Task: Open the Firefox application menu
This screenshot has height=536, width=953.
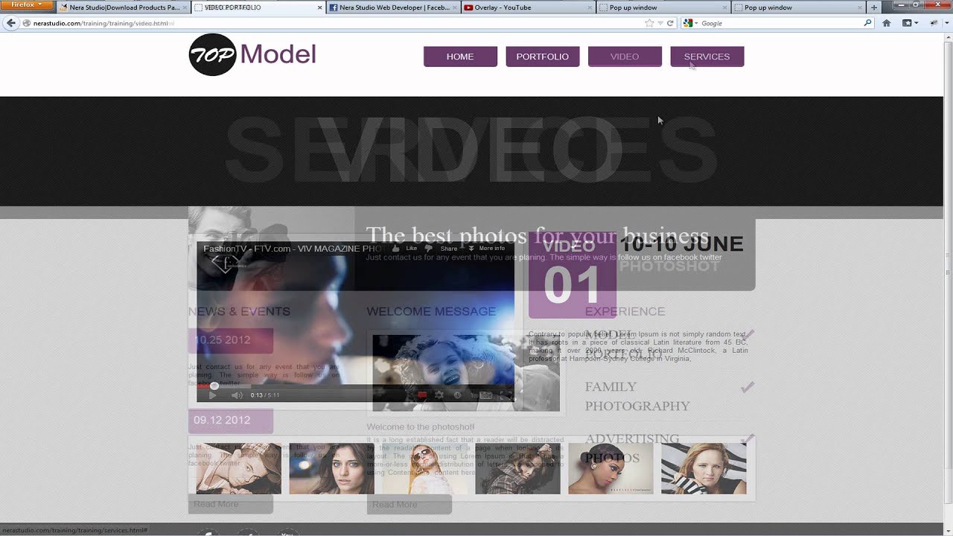Action: [x=27, y=5]
